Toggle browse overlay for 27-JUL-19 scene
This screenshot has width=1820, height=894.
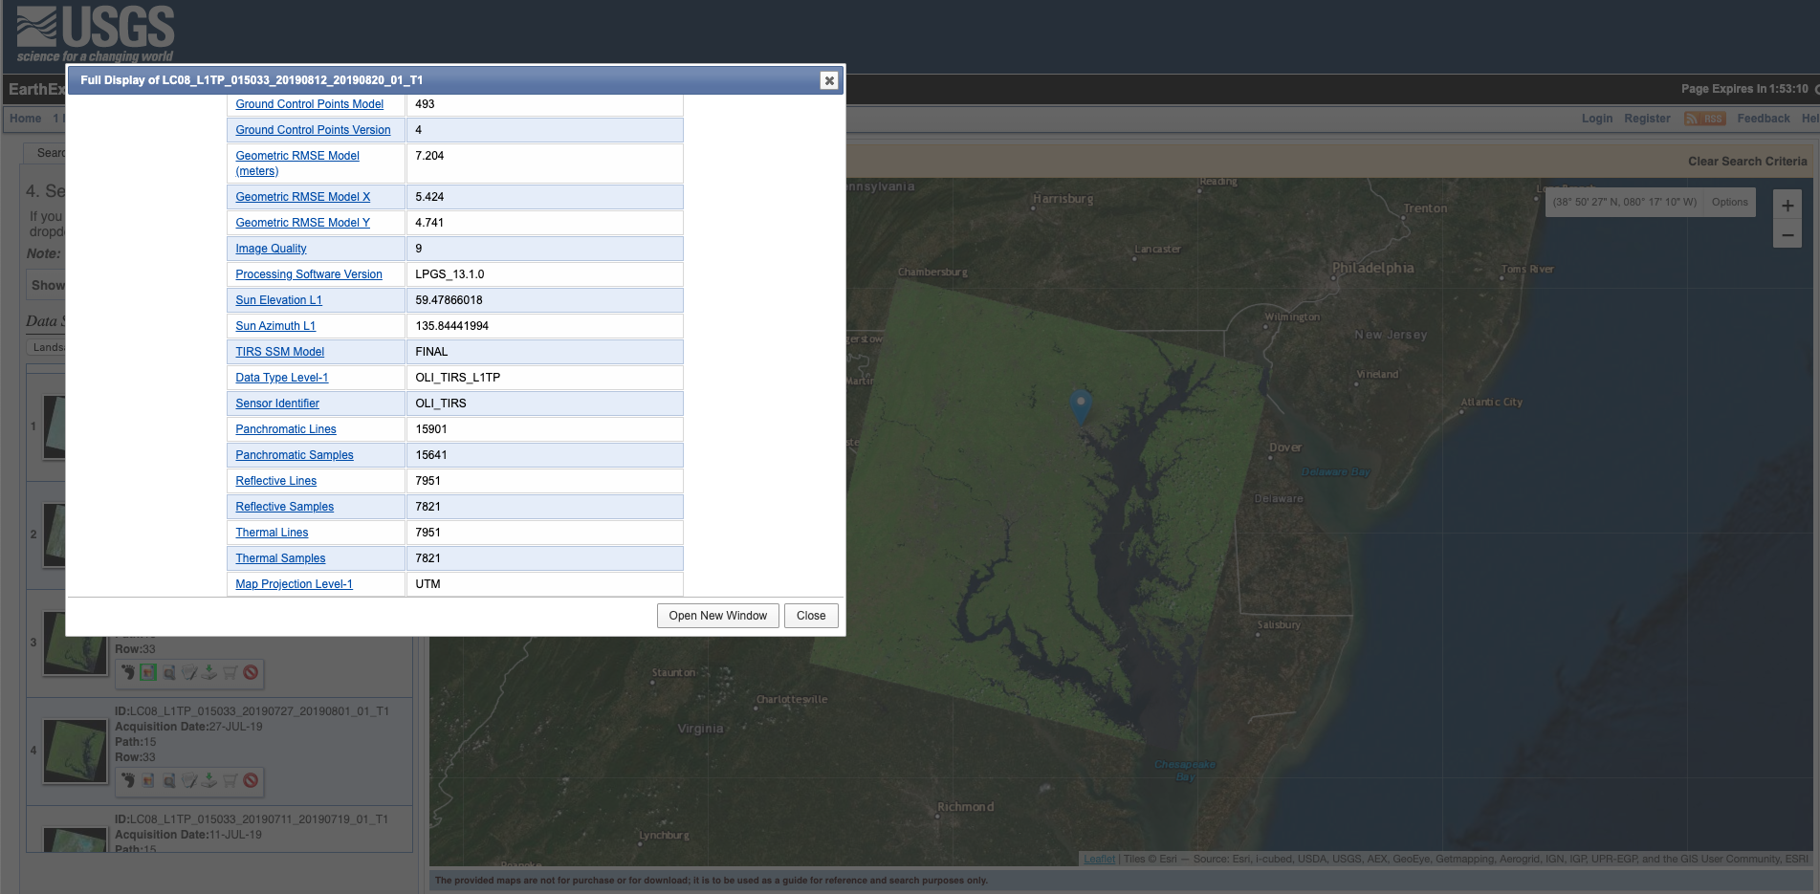point(148,780)
